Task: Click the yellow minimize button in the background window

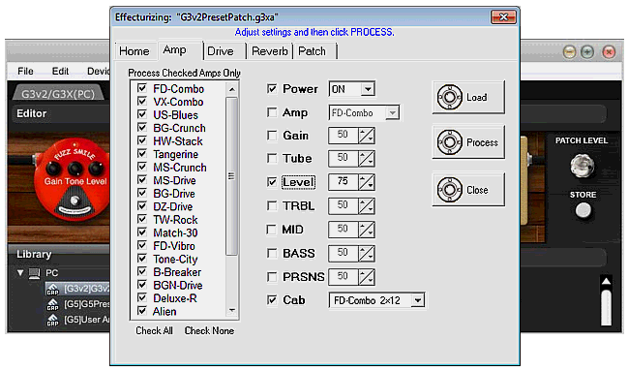Action: [x=569, y=52]
